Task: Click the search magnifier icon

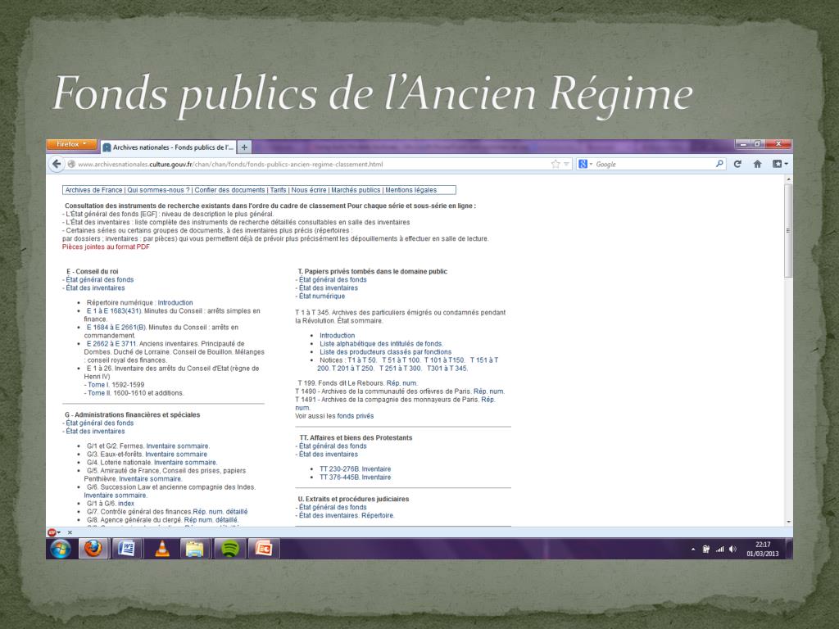Action: point(719,164)
